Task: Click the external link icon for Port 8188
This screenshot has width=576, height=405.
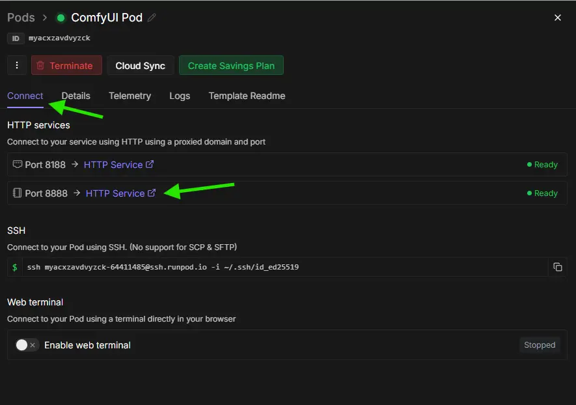Action: pyautogui.click(x=150, y=165)
